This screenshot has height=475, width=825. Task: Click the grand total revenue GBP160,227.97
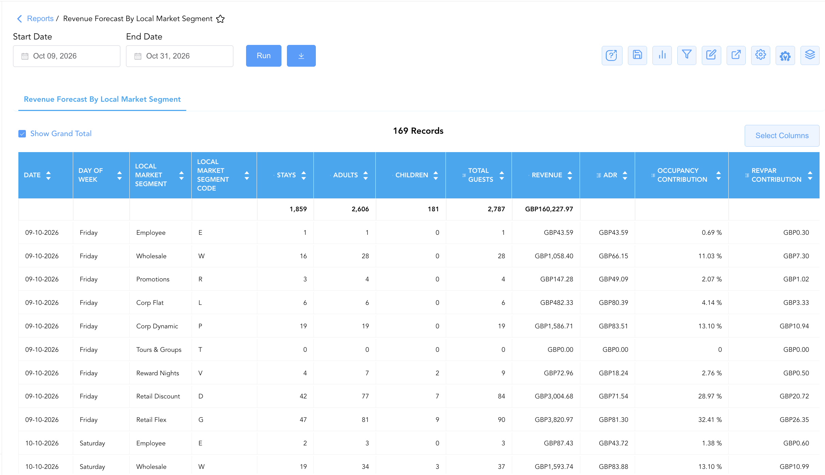coord(549,209)
